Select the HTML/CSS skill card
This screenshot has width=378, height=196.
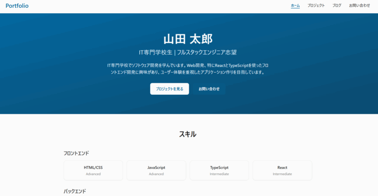94,170
